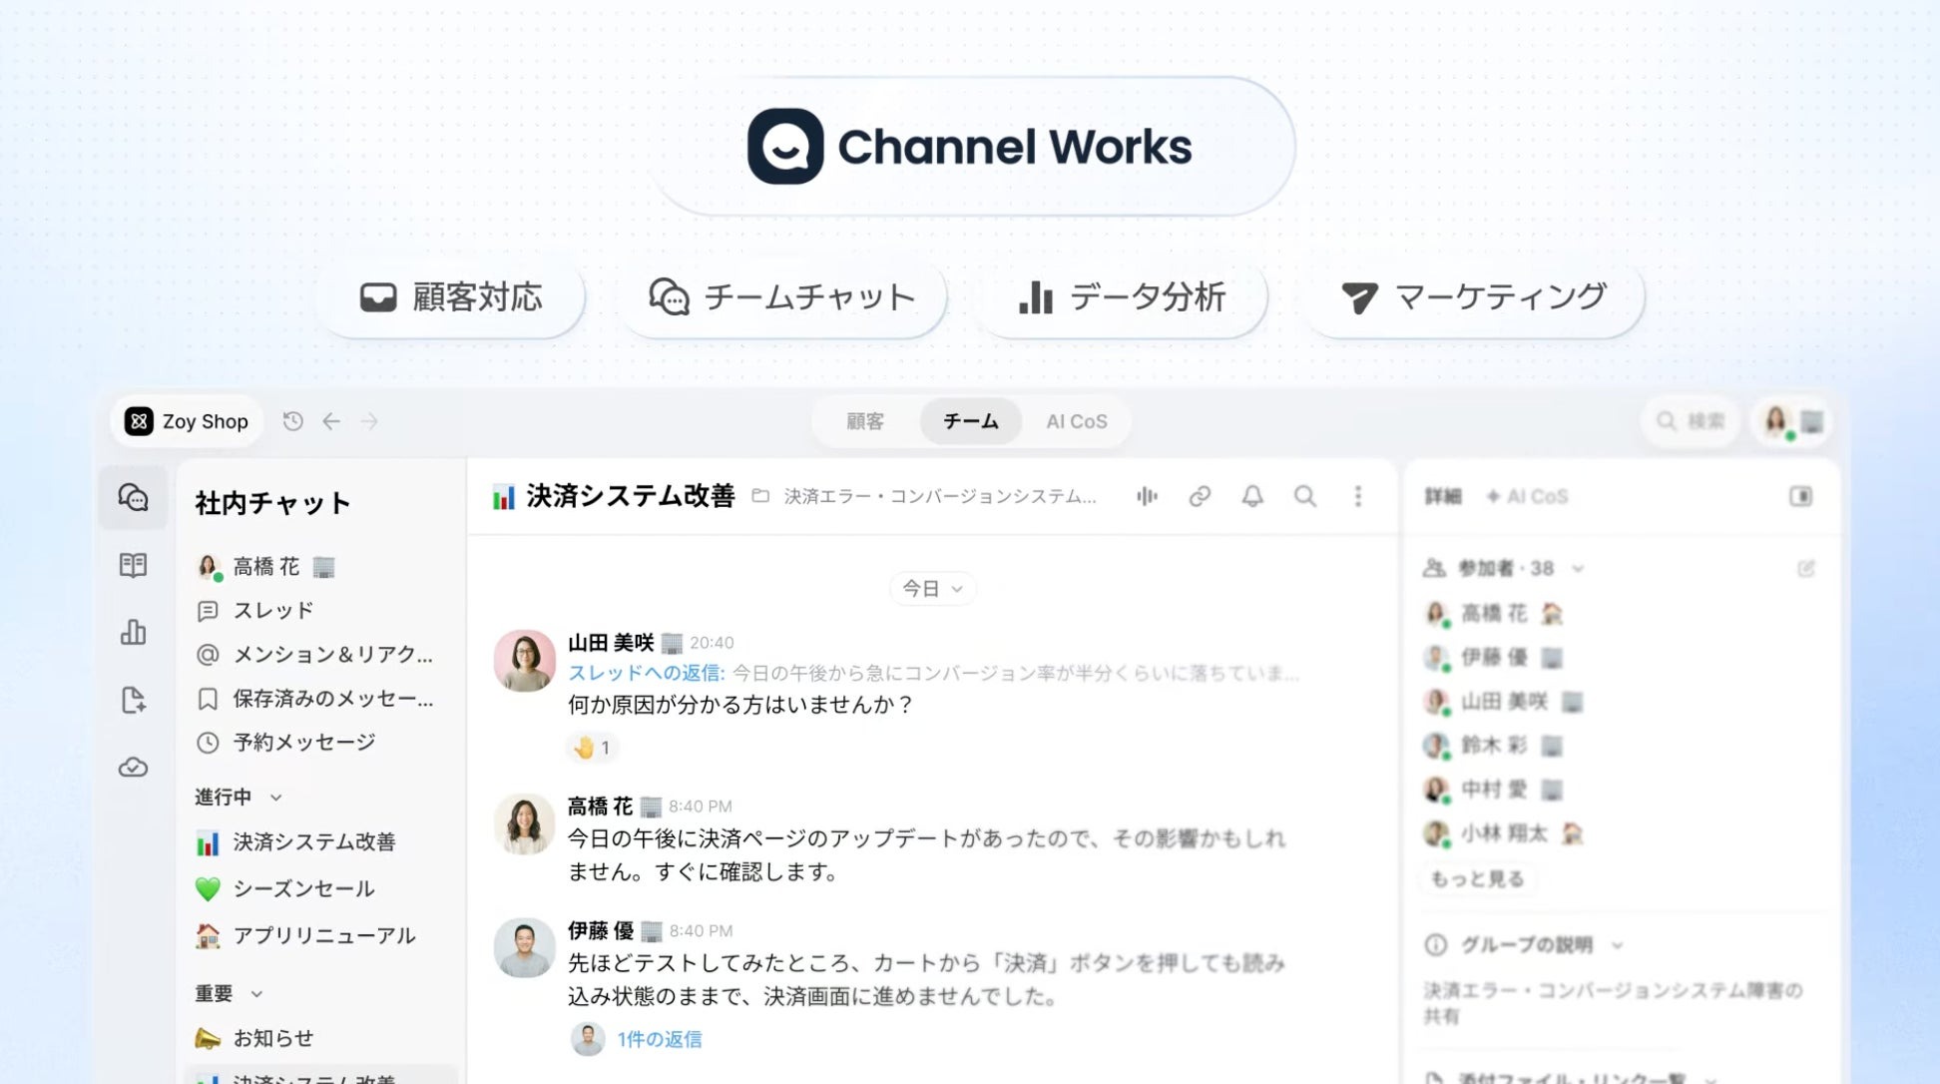
Task: Start the voice huddle waveform icon
Action: [x=1147, y=496]
